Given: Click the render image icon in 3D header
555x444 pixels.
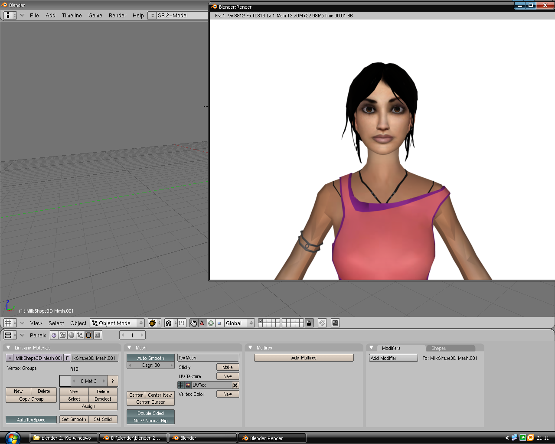Looking at the screenshot, I should (335, 323).
